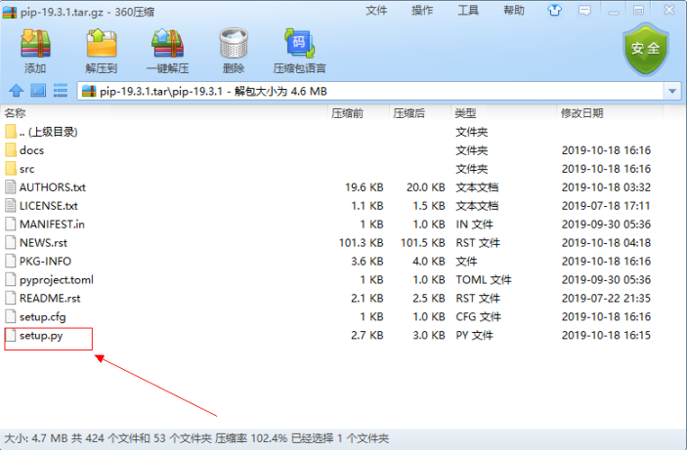The image size is (687, 451).
Task: Select PKG-INFO file
Action: pyautogui.click(x=333, y=261)
